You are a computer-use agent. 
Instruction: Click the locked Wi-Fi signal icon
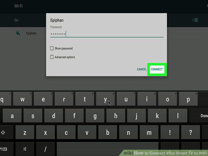(18, 33)
